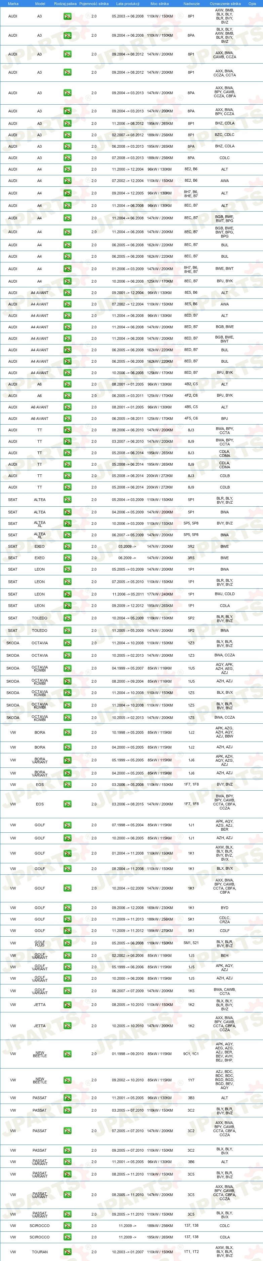Click fuel icon in AUDI A6 4B2, C5 row

point(67,384)
